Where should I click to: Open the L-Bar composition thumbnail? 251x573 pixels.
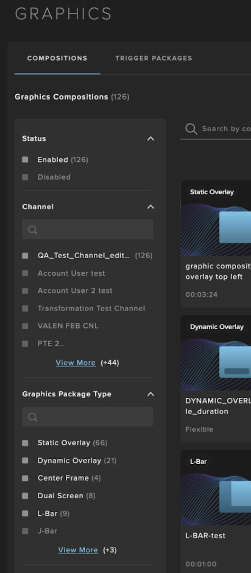tap(216, 488)
